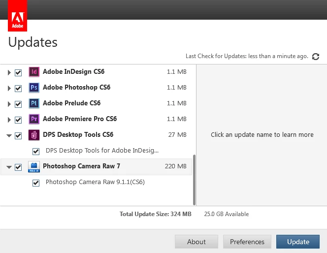
Task: Click the Photoshop CS6 app icon
Action: 34,88
